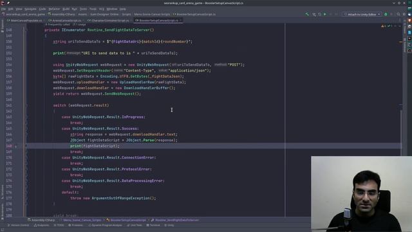The width and height of the screenshot is (412, 232).
Task: Open the Code menu
Action: pos(42,9)
